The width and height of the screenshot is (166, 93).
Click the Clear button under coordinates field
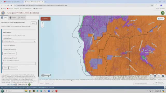point(5,68)
